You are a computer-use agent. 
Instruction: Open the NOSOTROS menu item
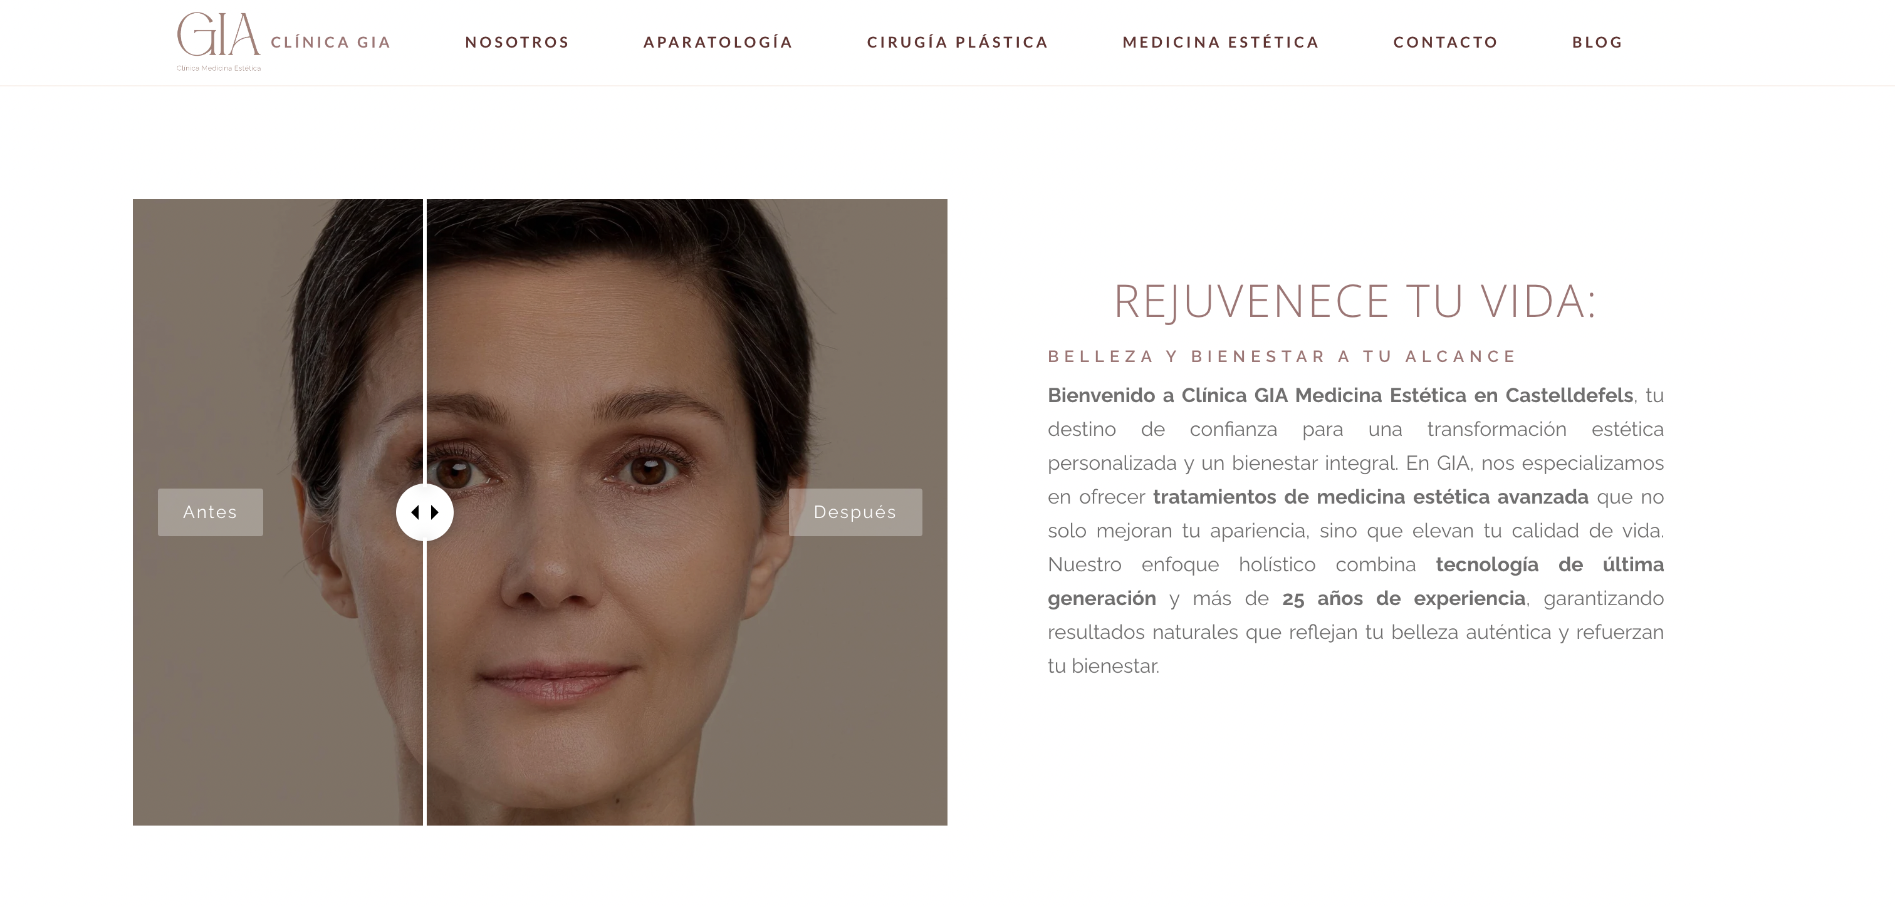pos(517,42)
